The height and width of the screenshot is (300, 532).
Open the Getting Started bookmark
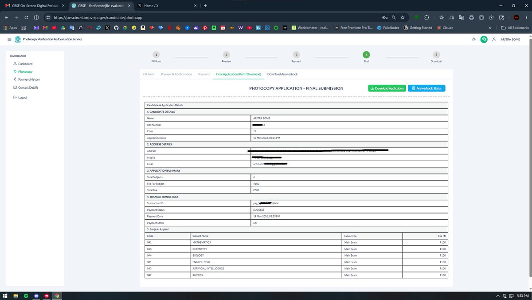[x=418, y=28]
